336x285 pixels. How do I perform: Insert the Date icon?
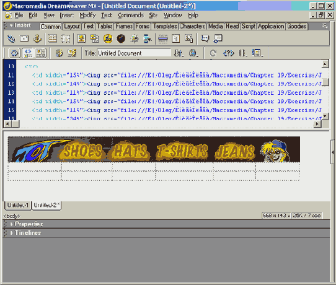175,39
